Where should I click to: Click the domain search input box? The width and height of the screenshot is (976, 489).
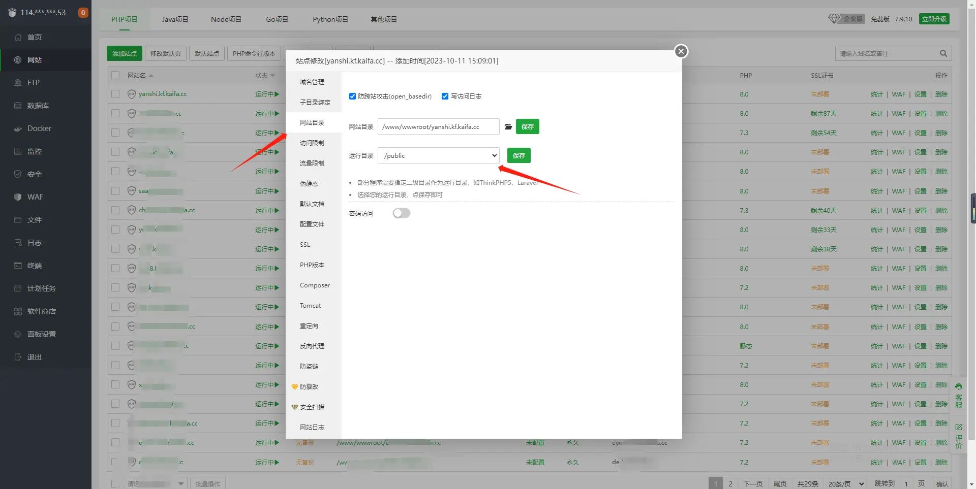coord(887,53)
